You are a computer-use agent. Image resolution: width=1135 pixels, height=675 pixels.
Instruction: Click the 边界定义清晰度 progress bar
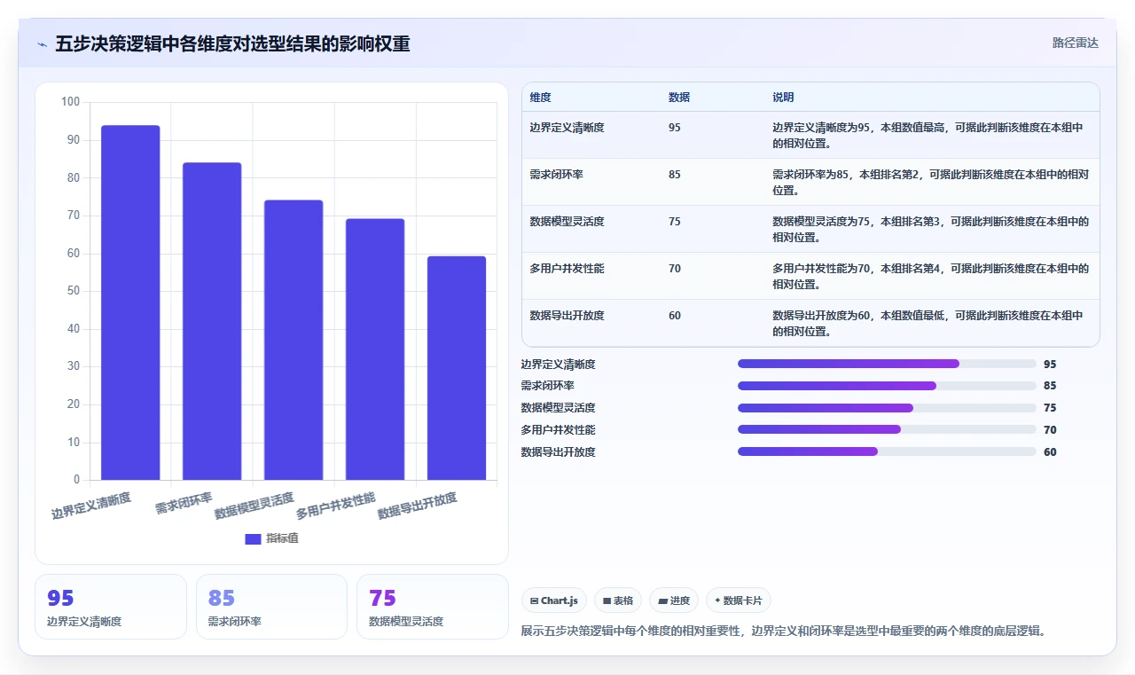(x=887, y=364)
